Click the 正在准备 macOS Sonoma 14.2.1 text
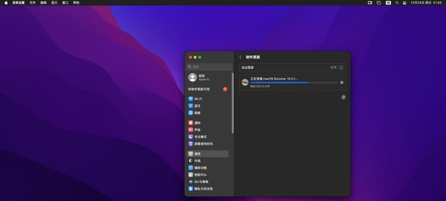Viewport: 446px width, 201px height. tap(274, 78)
